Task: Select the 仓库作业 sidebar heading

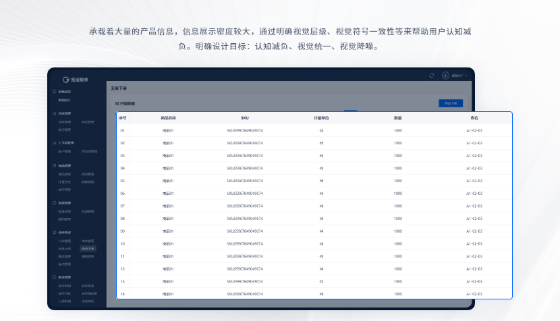Action: click(65, 233)
